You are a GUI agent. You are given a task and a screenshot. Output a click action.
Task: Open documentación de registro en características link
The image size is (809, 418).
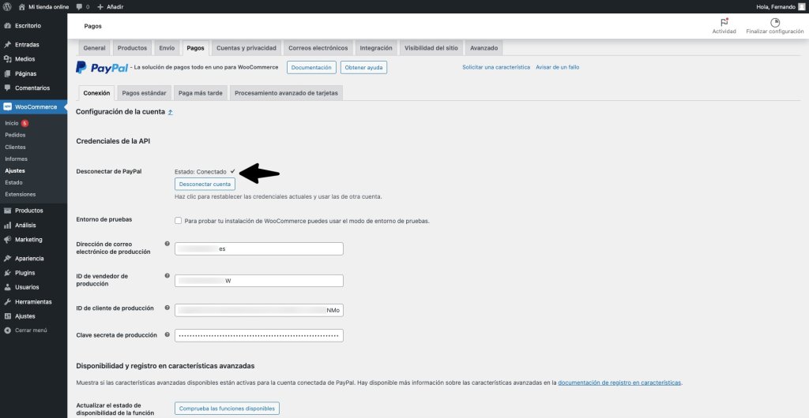pos(619,383)
